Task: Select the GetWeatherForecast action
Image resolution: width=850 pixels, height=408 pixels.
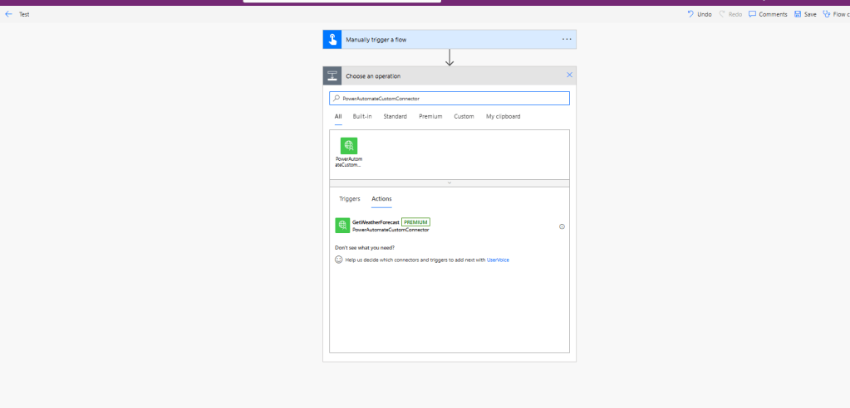Action: point(450,226)
